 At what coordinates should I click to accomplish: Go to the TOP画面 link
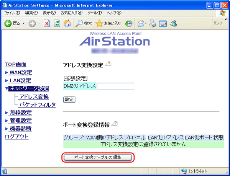point(16,64)
